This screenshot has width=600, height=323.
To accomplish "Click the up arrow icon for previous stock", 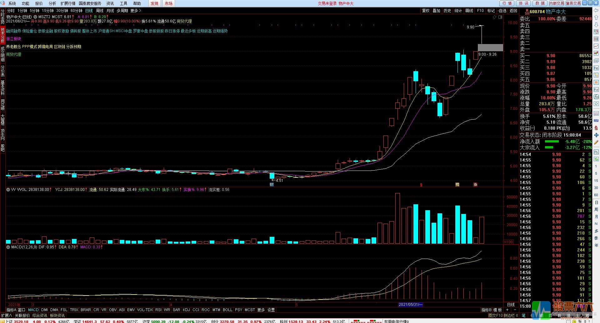I will click(x=596, y=17).
